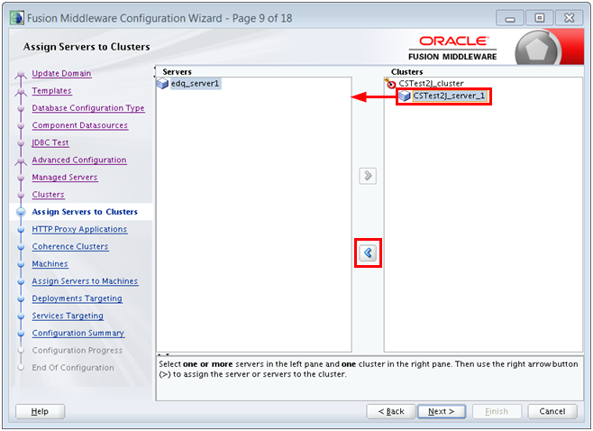Click the Servers pane header label

coord(177,72)
